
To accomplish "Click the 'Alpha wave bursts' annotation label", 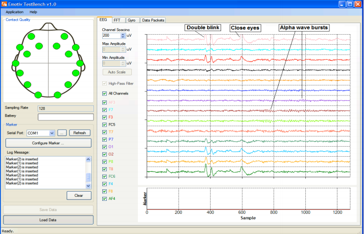I will (304, 28).
